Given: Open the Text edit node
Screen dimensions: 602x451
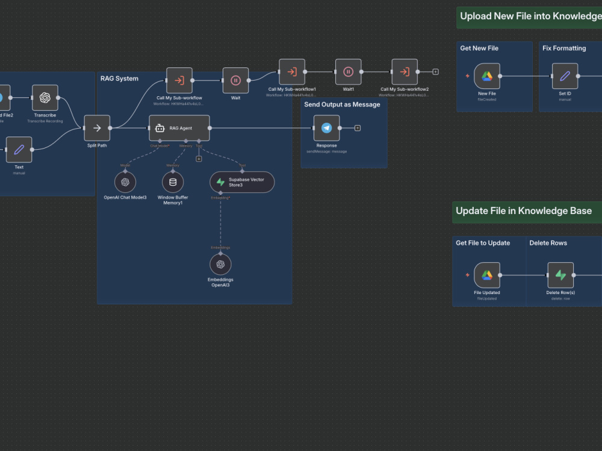Looking at the screenshot, I should tap(19, 150).
